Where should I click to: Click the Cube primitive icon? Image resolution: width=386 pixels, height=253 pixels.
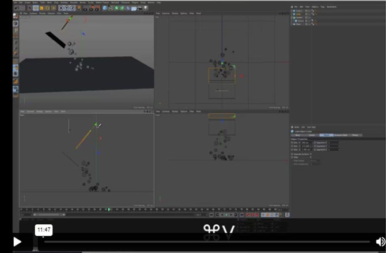(104, 8)
